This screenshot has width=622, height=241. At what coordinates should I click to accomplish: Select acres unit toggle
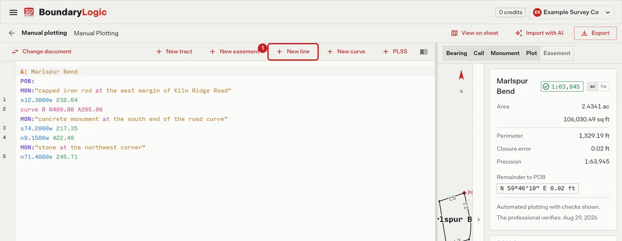(592, 86)
